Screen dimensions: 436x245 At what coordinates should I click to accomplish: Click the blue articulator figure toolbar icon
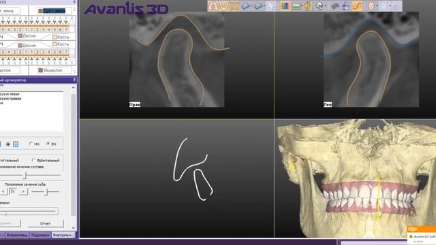[x=346, y=6]
